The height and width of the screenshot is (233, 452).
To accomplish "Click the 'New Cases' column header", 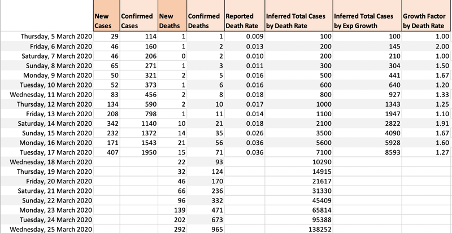I will click(106, 21).
